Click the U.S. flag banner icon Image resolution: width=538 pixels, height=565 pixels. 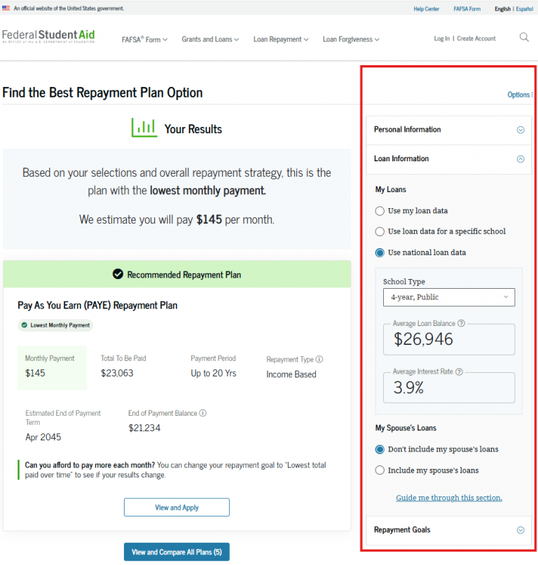(x=7, y=7)
